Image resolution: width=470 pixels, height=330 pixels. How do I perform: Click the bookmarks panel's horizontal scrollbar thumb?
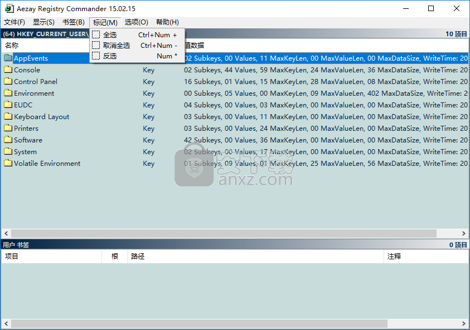point(200,323)
